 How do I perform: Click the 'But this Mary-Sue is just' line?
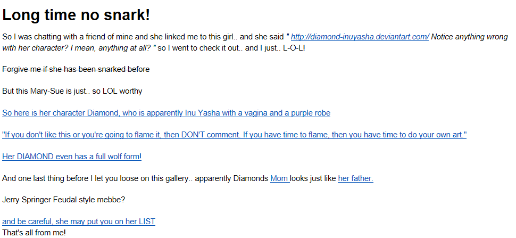(72, 91)
